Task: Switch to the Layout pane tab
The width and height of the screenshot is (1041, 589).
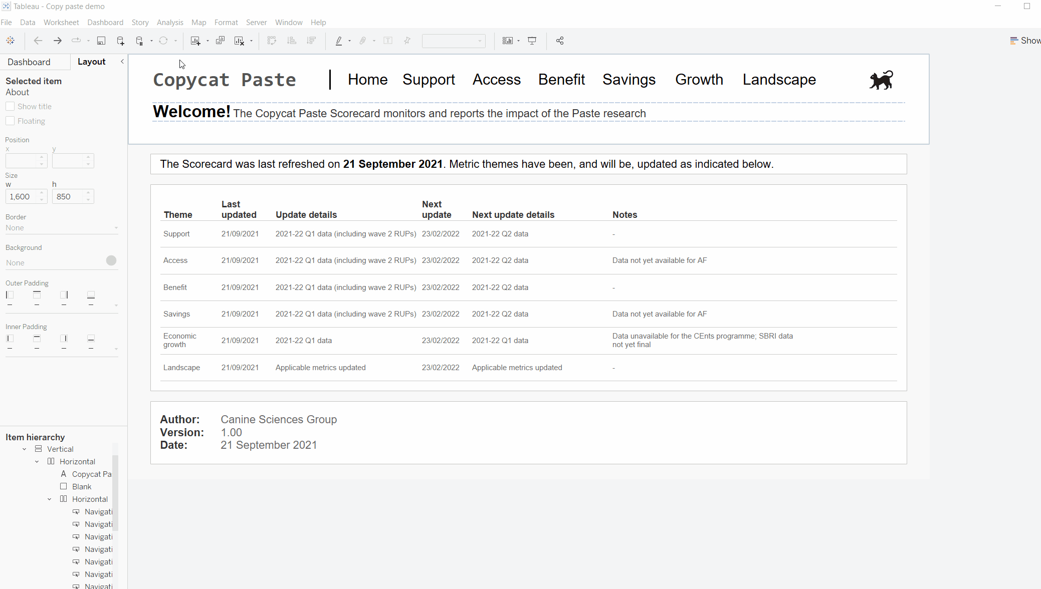Action: click(92, 62)
